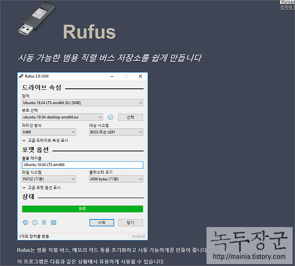This screenshot has height=266, width=295.
Task: Click the italic Korean tagline below Rufus
Action: point(110,57)
